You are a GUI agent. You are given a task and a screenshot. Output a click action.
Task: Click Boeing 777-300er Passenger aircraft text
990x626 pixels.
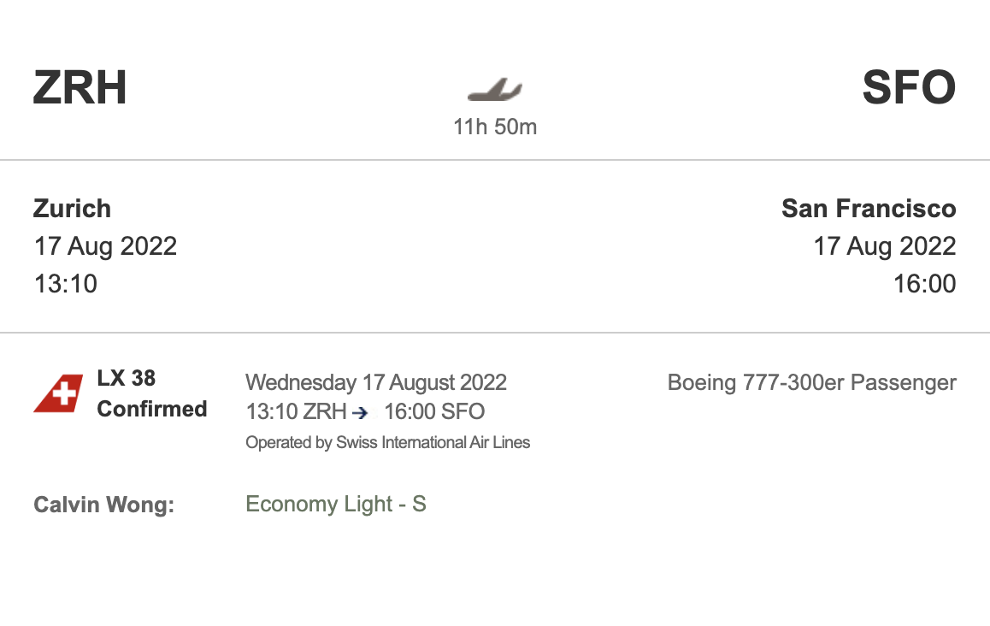[811, 382]
